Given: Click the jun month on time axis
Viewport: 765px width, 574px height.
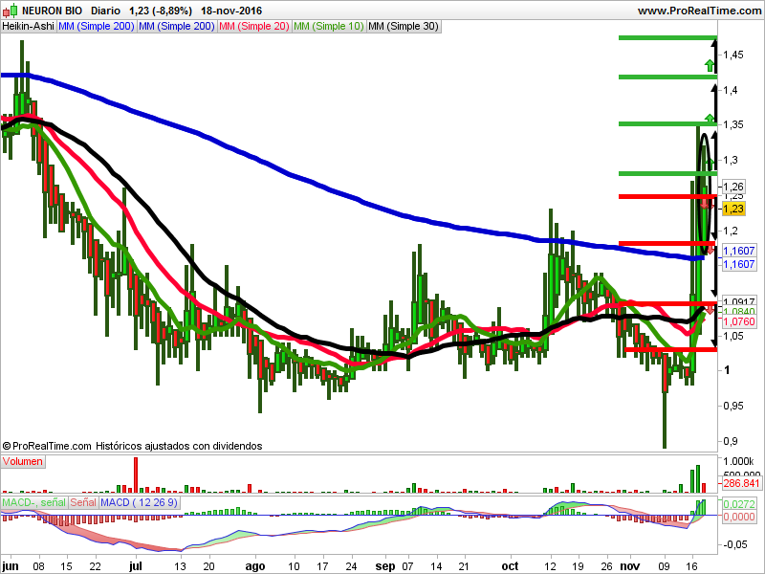Looking at the screenshot, I should click(11, 566).
